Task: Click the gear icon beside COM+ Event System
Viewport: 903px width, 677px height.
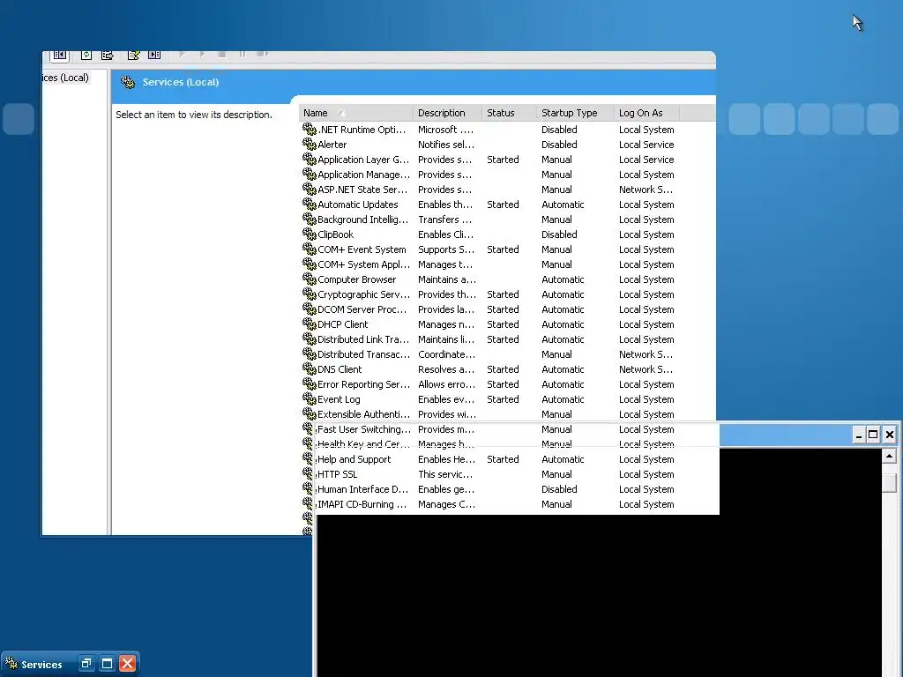Action: pos(310,249)
